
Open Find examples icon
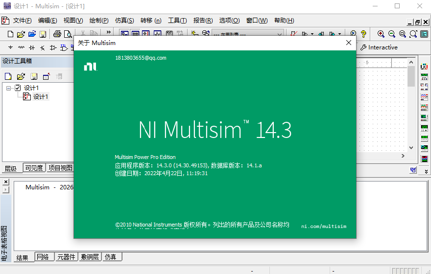tap(353, 33)
